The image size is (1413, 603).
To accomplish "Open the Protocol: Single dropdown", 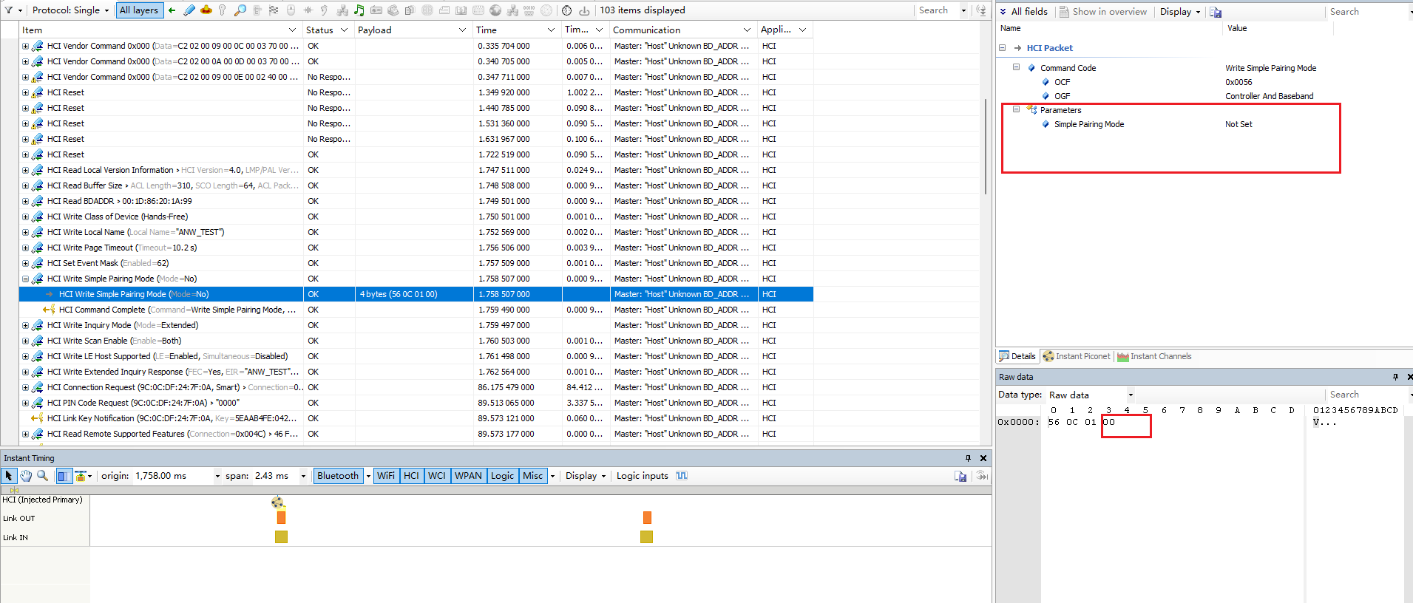I will pos(70,10).
